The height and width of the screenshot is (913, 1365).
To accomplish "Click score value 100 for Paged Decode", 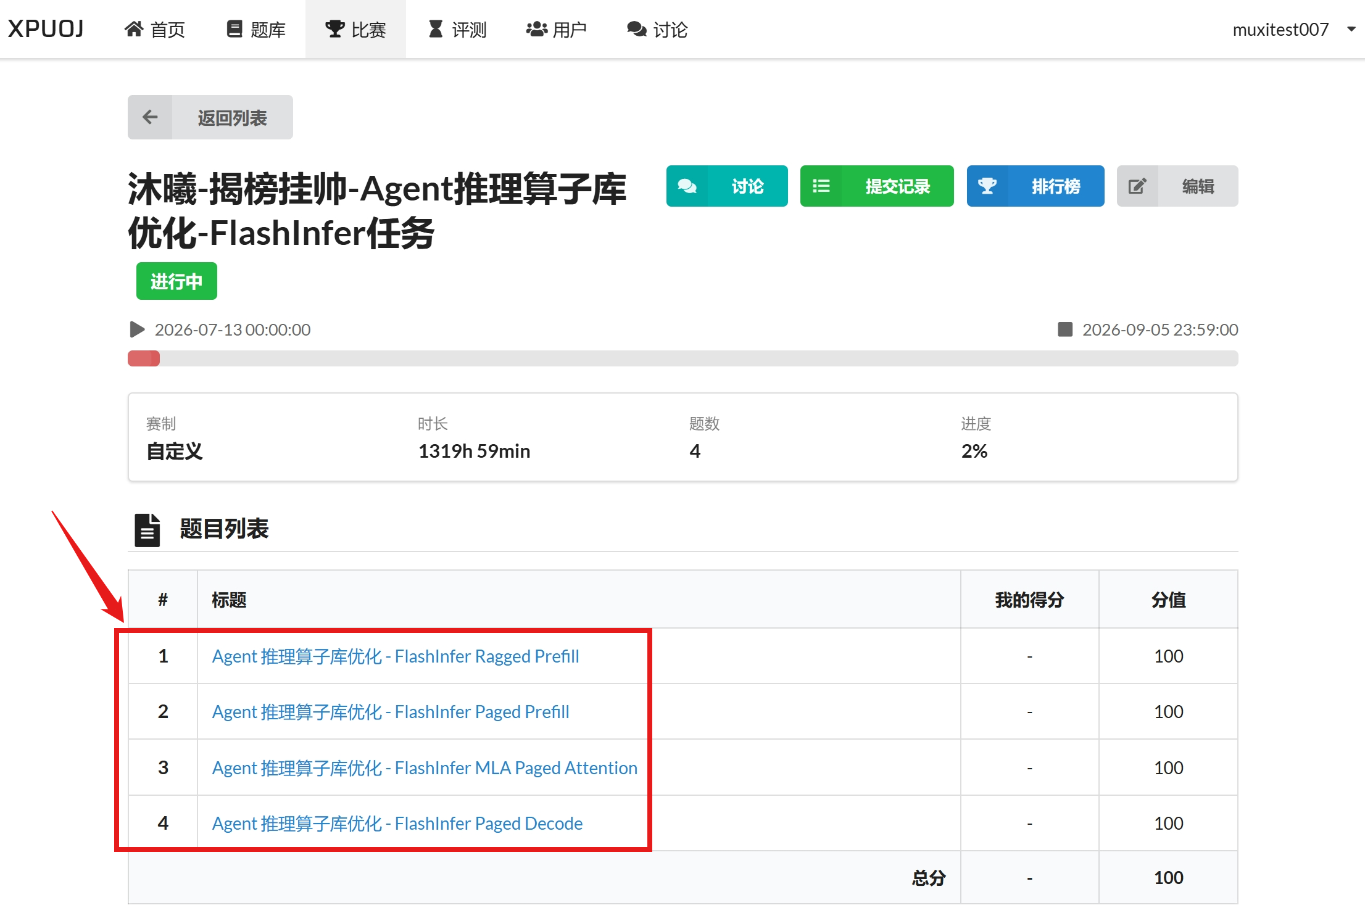I will tap(1168, 823).
